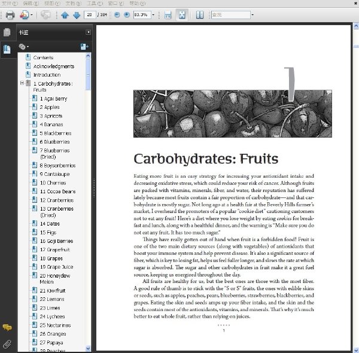Go to the '9 Cantaloupe' bookmark
This screenshot has height=353, width=359.
click(x=54, y=174)
